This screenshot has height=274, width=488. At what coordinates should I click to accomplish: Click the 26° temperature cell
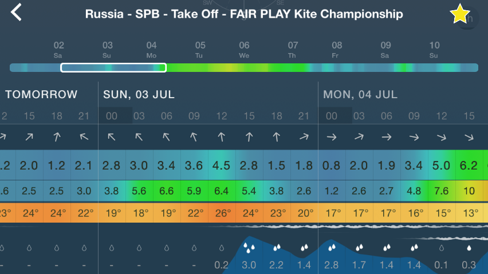222,213
